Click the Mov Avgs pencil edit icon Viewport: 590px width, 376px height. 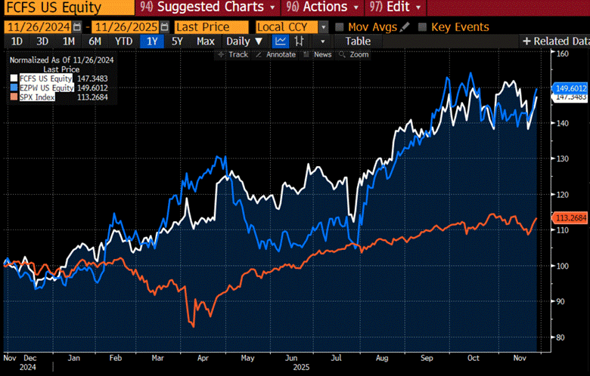coord(405,27)
